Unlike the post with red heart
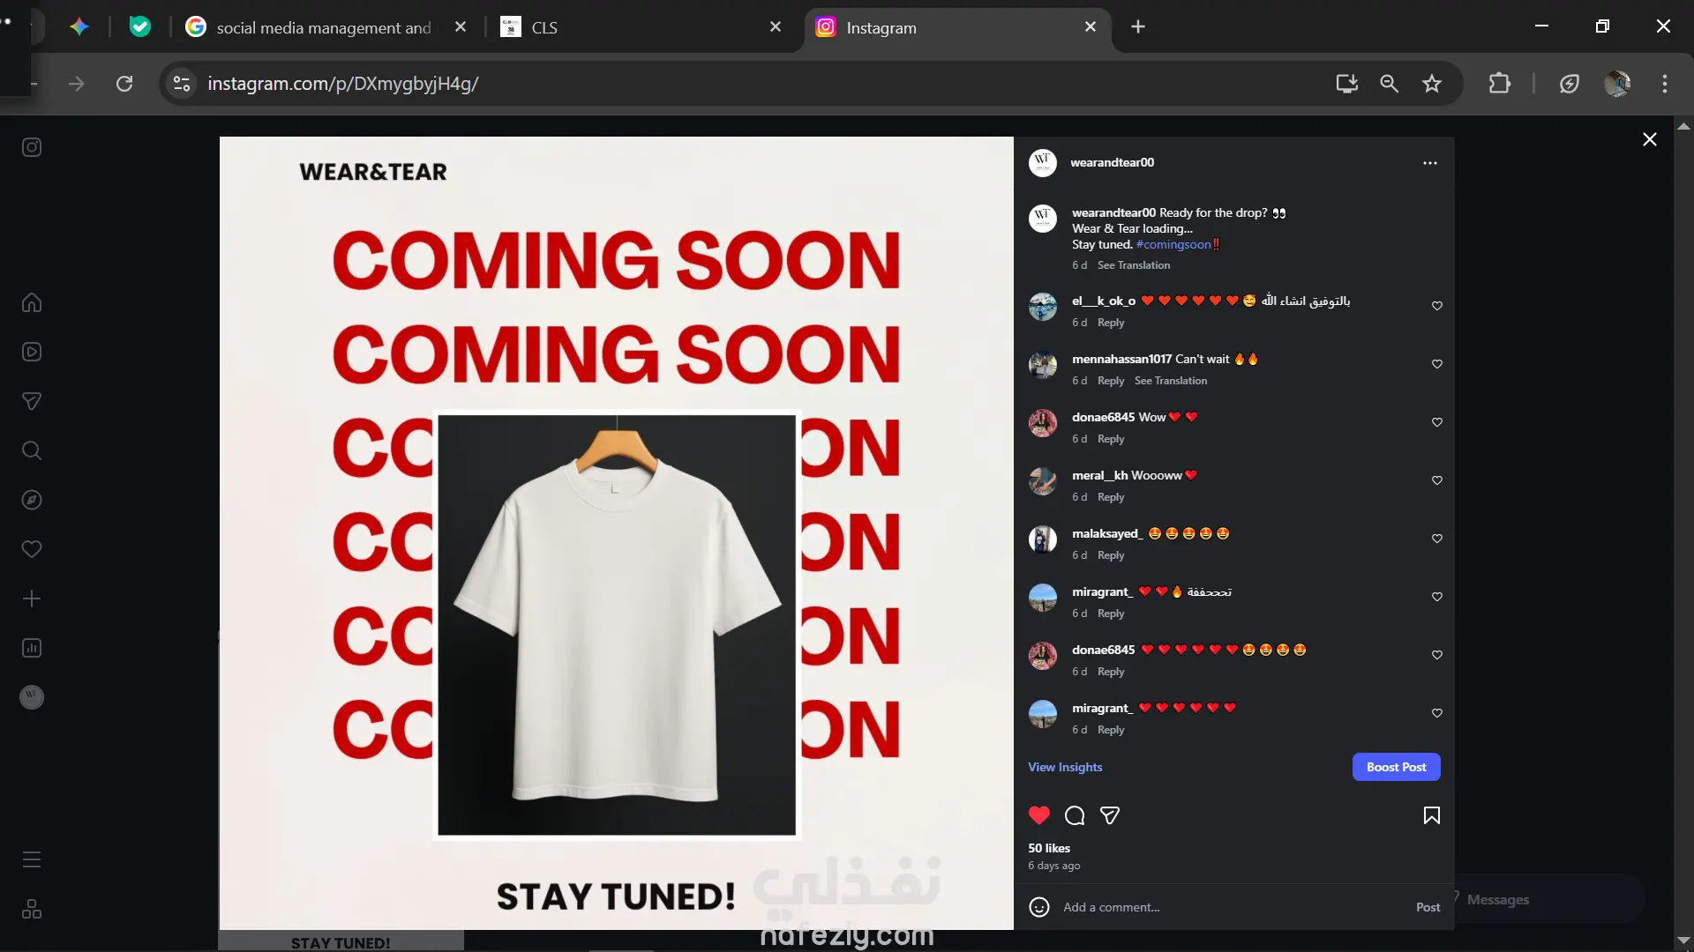This screenshot has width=1694, height=952. (x=1039, y=815)
